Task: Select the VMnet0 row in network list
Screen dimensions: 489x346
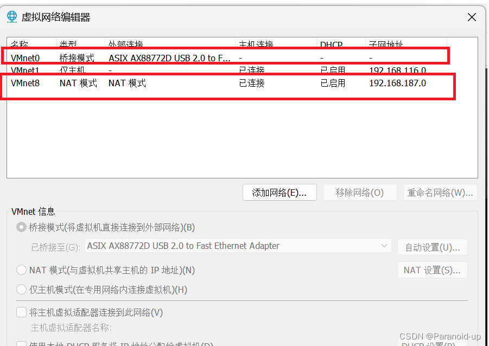Action: [x=227, y=58]
